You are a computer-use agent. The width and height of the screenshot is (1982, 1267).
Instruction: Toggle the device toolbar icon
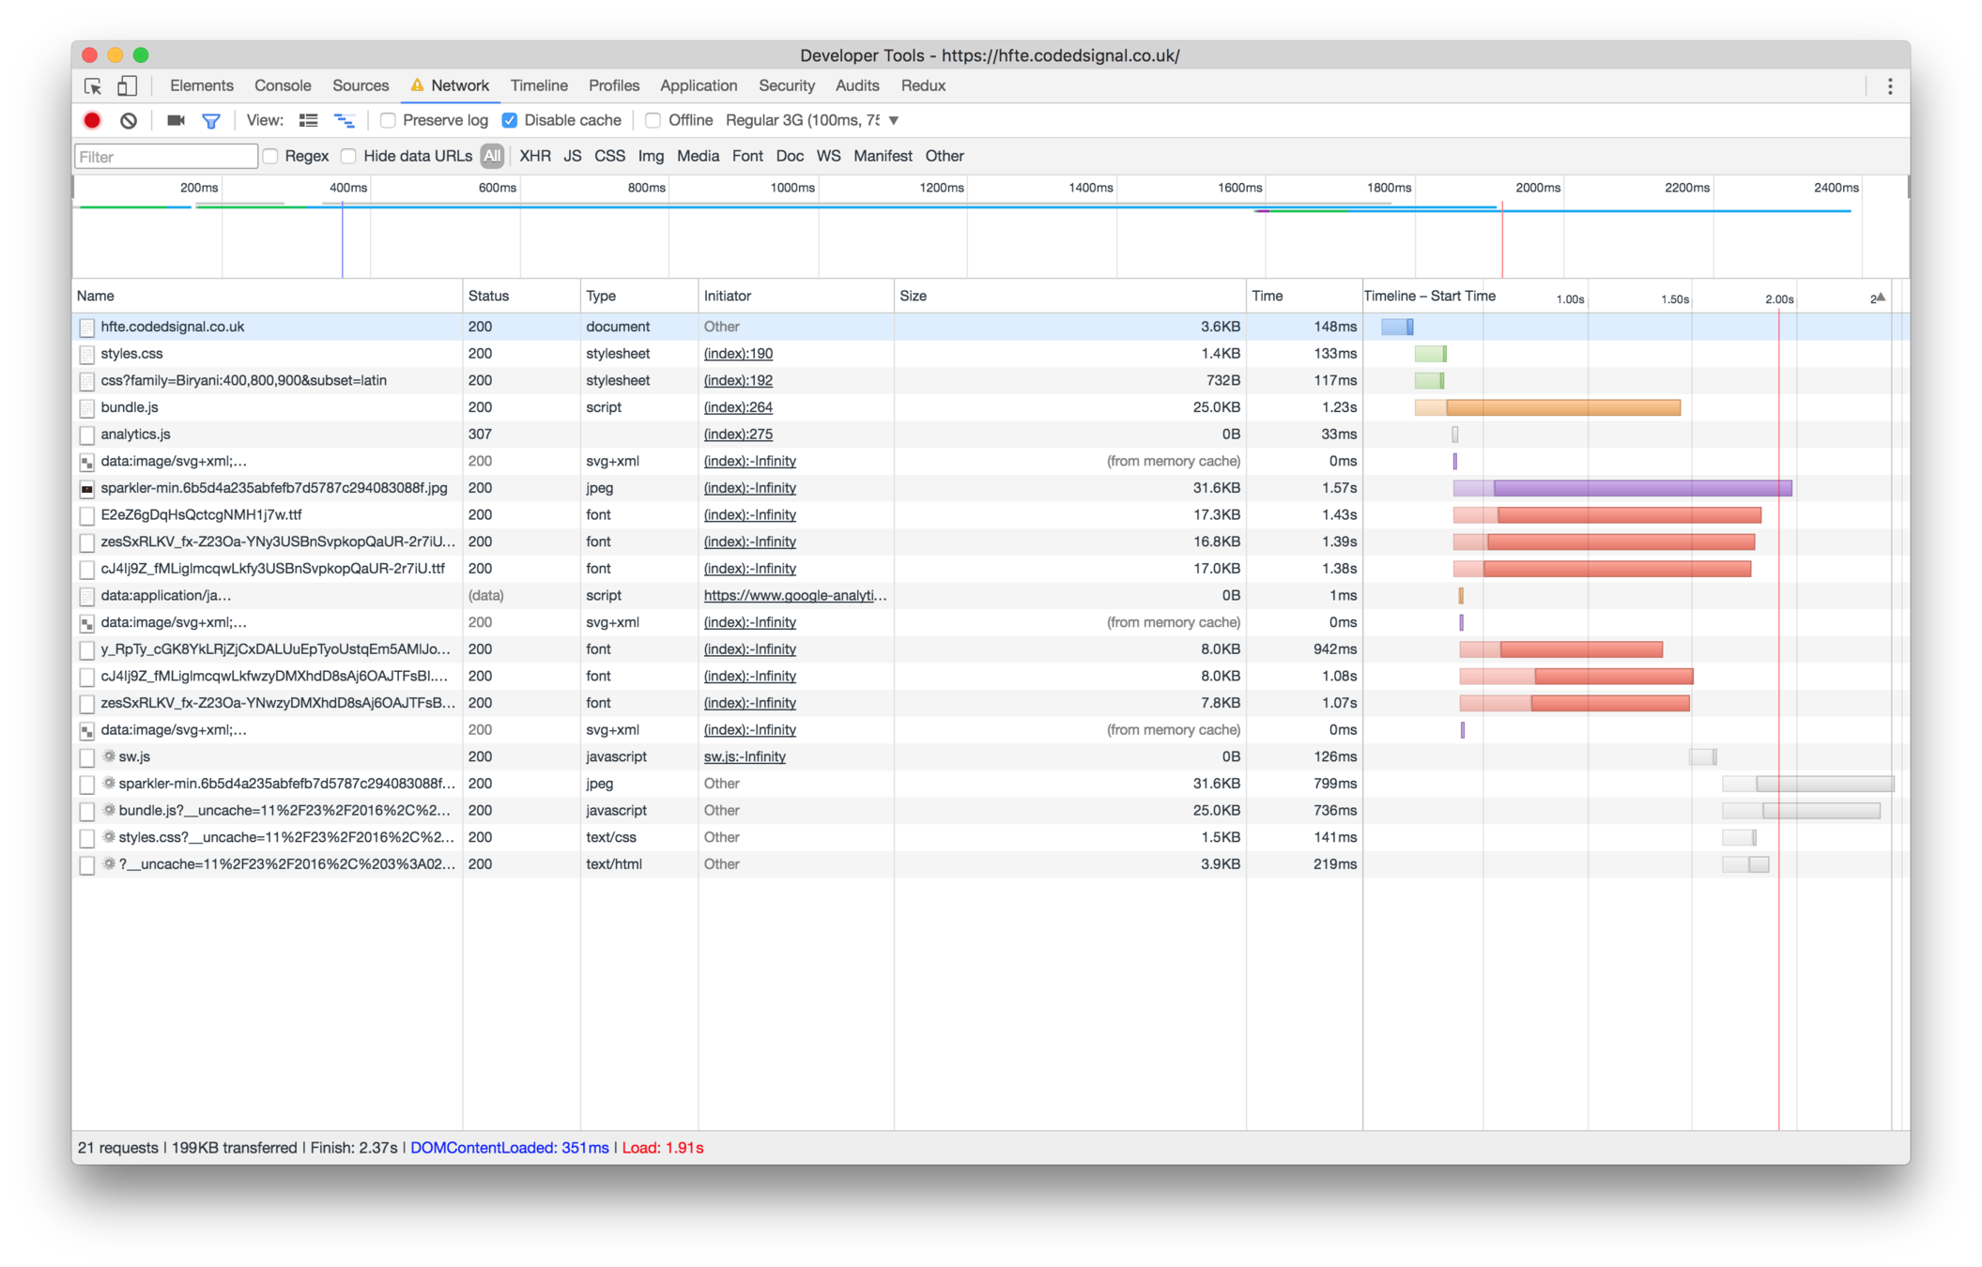(127, 85)
